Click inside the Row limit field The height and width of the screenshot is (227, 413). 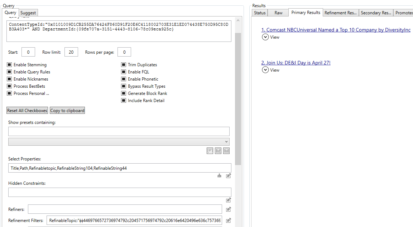71,52
